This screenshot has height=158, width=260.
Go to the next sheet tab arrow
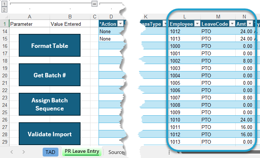pyautogui.click(x=24, y=152)
